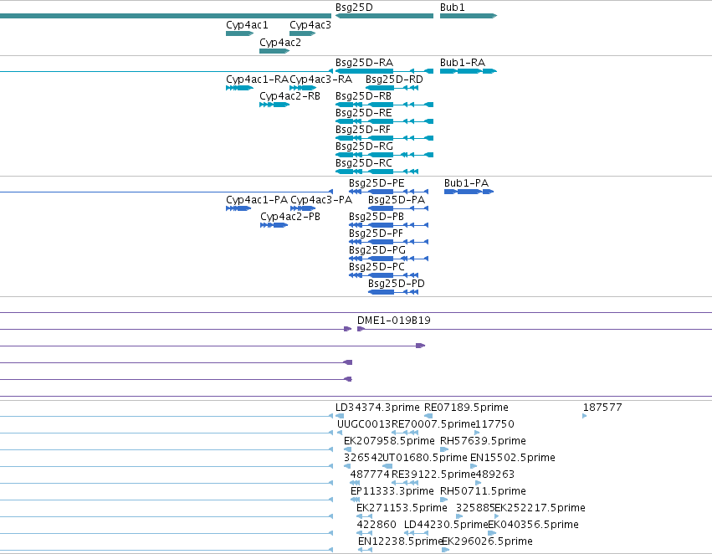Click transcript Bsg25D-RE
The width and height of the screenshot is (712, 554).
(384, 121)
